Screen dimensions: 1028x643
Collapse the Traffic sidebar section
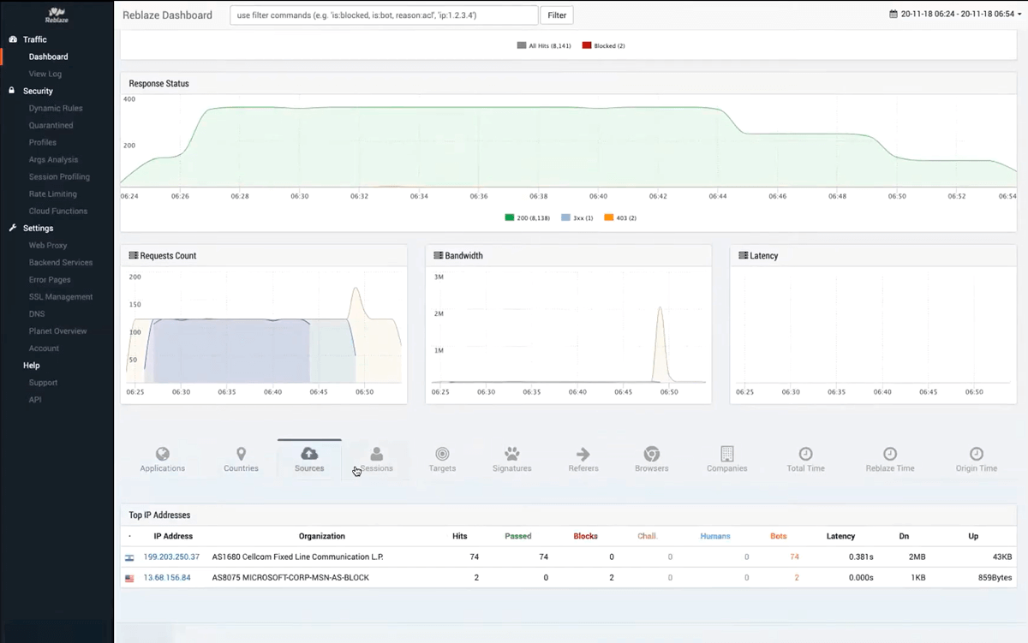[x=35, y=39]
